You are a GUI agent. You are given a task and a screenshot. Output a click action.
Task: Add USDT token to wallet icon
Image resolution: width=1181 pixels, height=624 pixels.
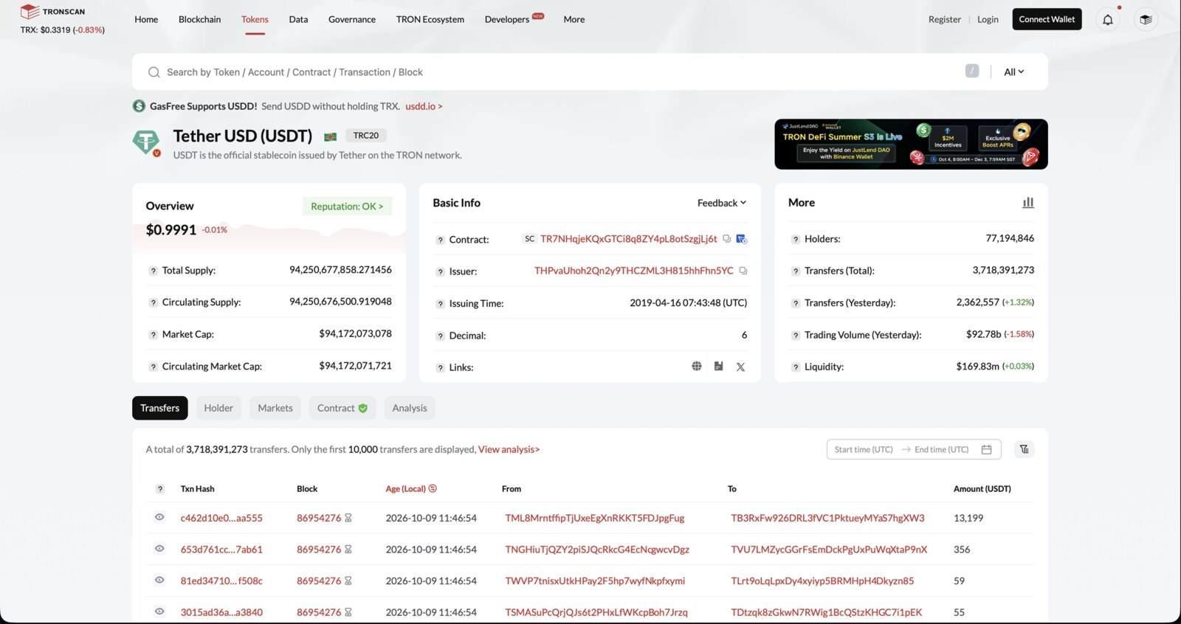[742, 239]
